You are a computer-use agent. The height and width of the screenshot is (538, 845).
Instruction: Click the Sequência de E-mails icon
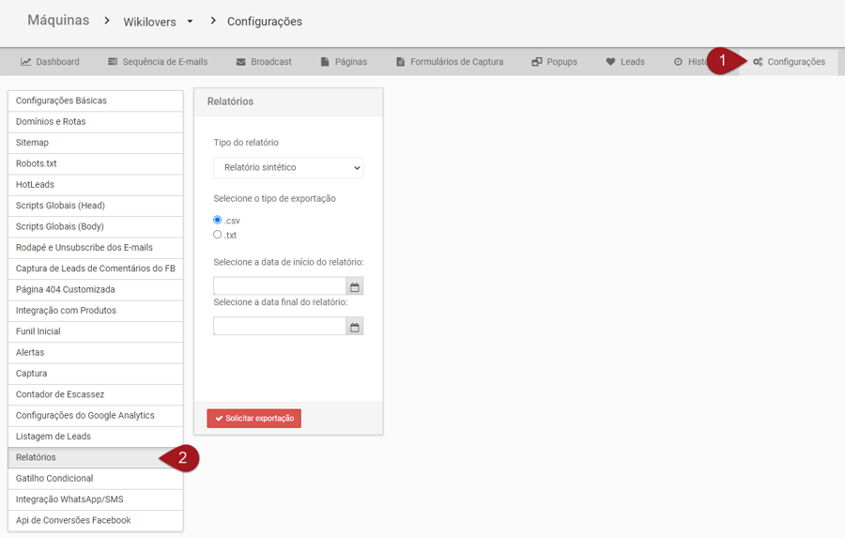pyautogui.click(x=113, y=62)
